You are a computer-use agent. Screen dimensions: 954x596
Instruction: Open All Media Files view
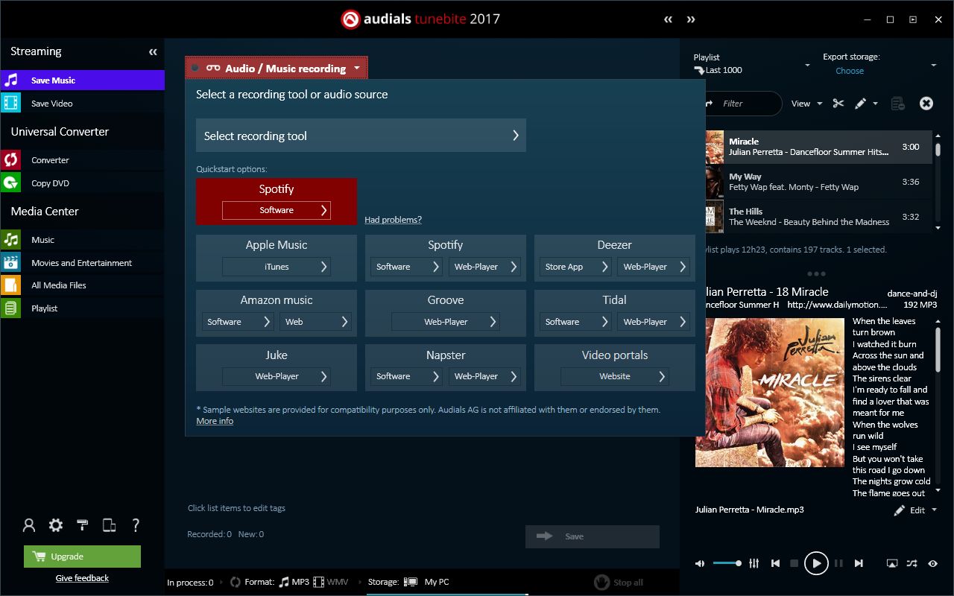[x=82, y=285]
